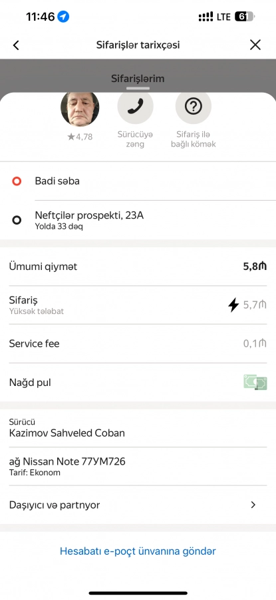Image resolution: width=276 pixels, height=600 pixels.
Task: Tap the Service fee row
Action: coord(138,343)
